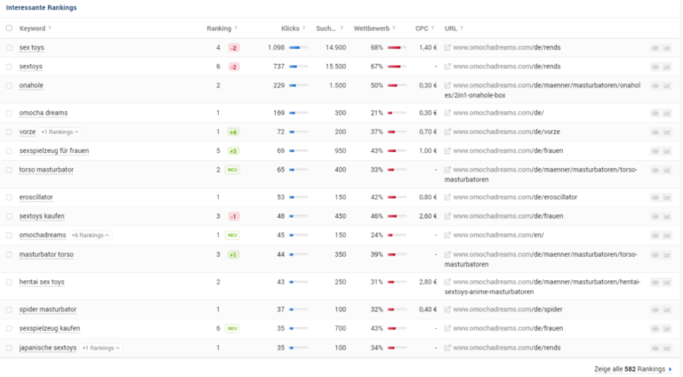683x377 pixels.
Task: Click +4 ranking change badge for vorze
Action: [234, 132]
